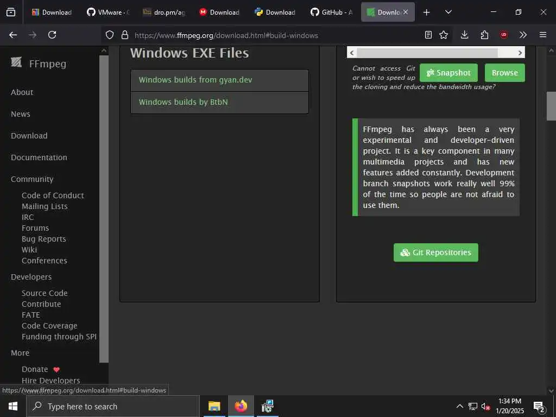Image resolution: width=556 pixels, height=417 pixels.
Task: Open Bug Reports link
Action: coord(44,239)
